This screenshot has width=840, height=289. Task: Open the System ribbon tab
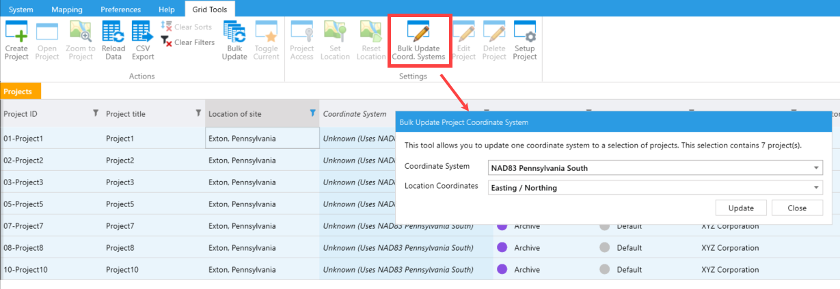[21, 10]
